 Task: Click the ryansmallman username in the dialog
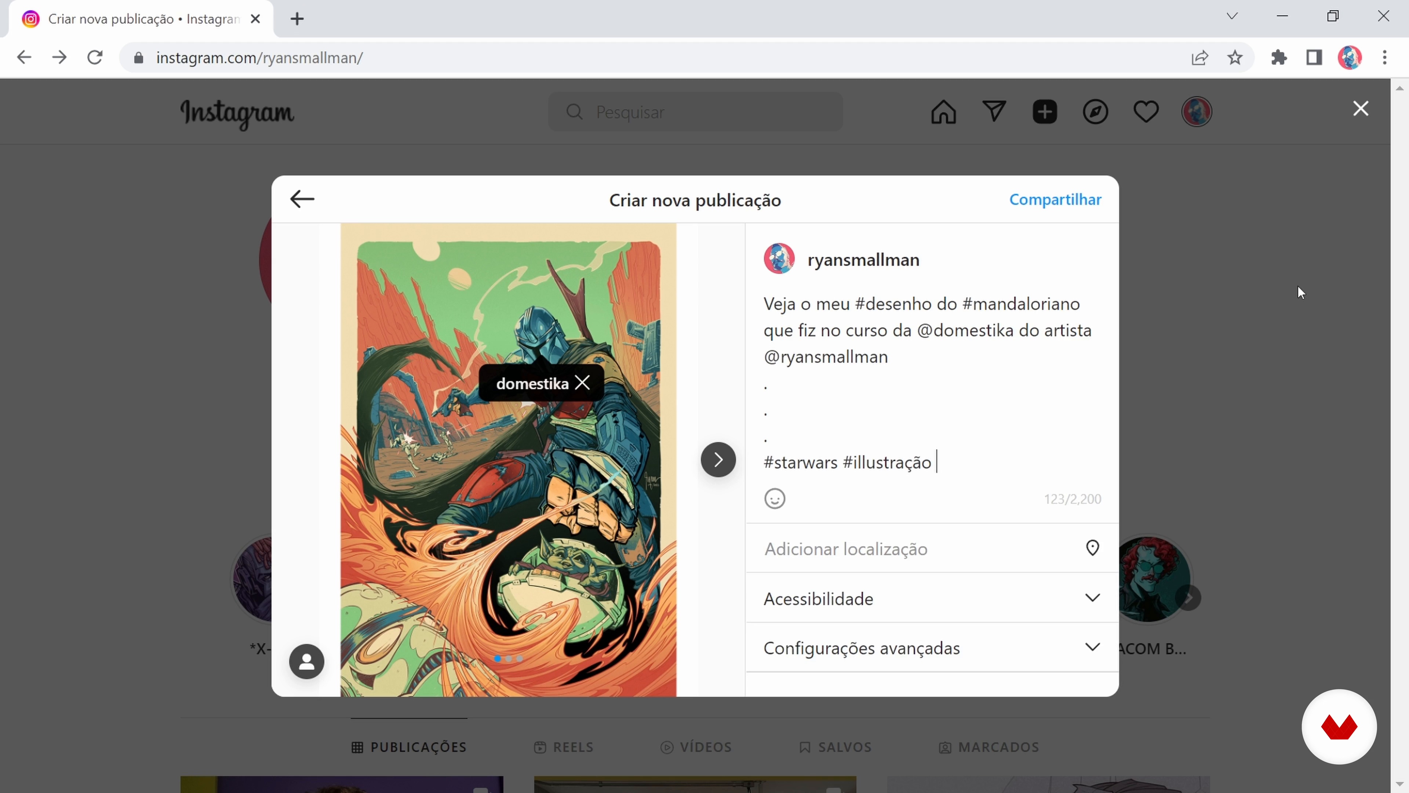click(863, 260)
